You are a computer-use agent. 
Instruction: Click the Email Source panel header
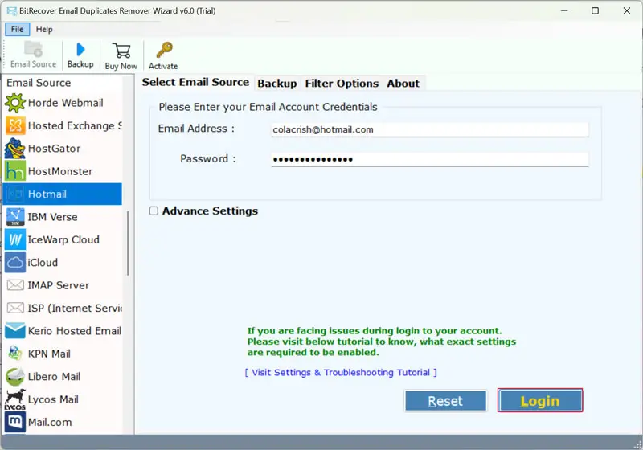tap(39, 83)
